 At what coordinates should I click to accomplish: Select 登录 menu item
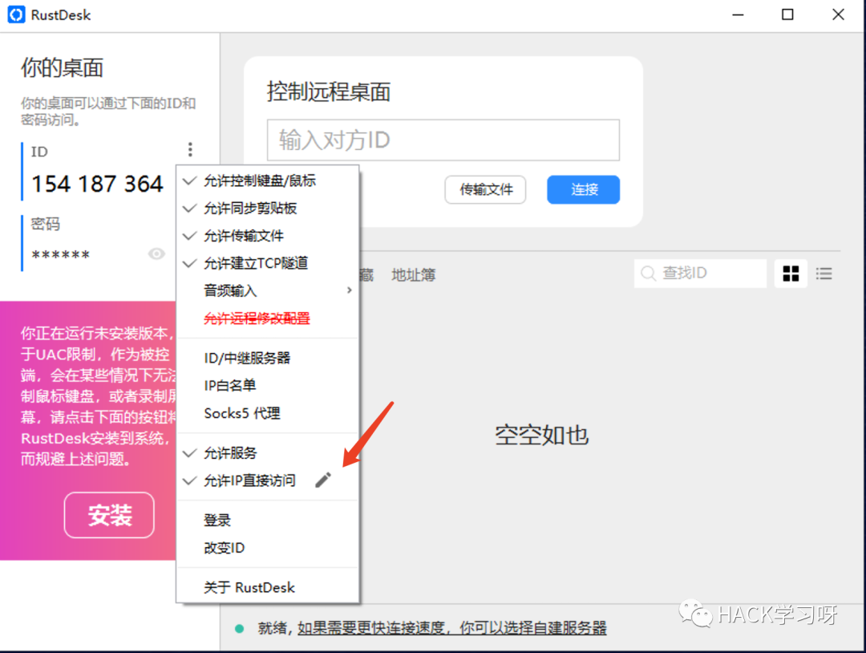[268, 521]
